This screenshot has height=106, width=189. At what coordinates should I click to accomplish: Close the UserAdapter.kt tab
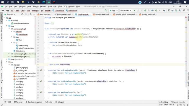pos(90,14)
